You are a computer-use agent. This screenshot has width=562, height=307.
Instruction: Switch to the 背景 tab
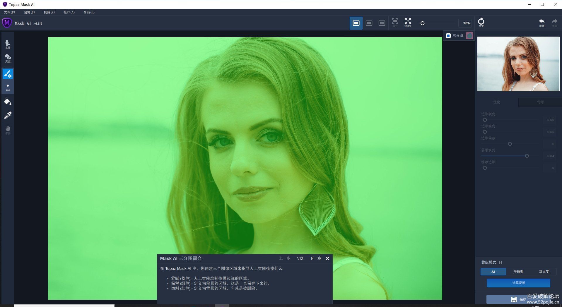click(540, 102)
